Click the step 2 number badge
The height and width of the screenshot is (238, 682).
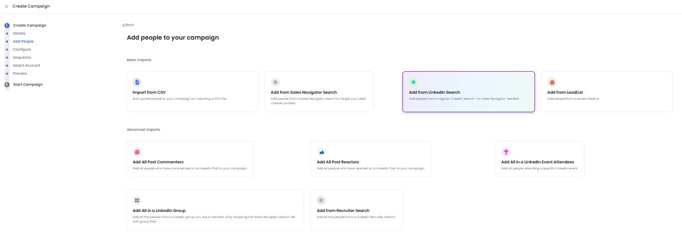point(7,84)
